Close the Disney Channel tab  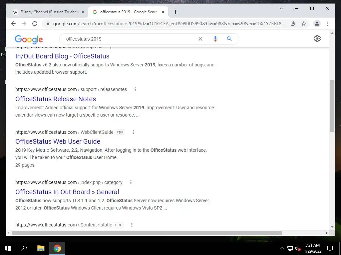coord(83,12)
